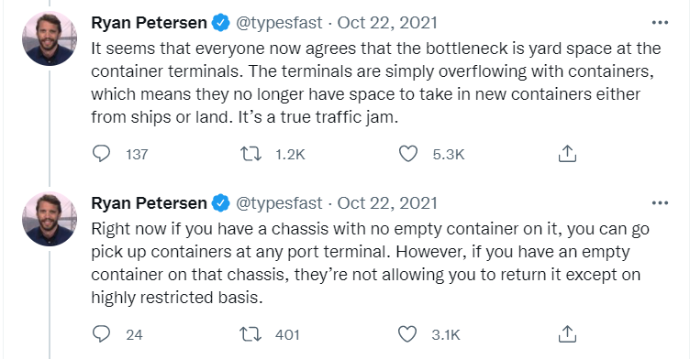Open Ryan Petersen name link on first tweet
Viewport: 690px width, 359px height.
tap(149, 22)
